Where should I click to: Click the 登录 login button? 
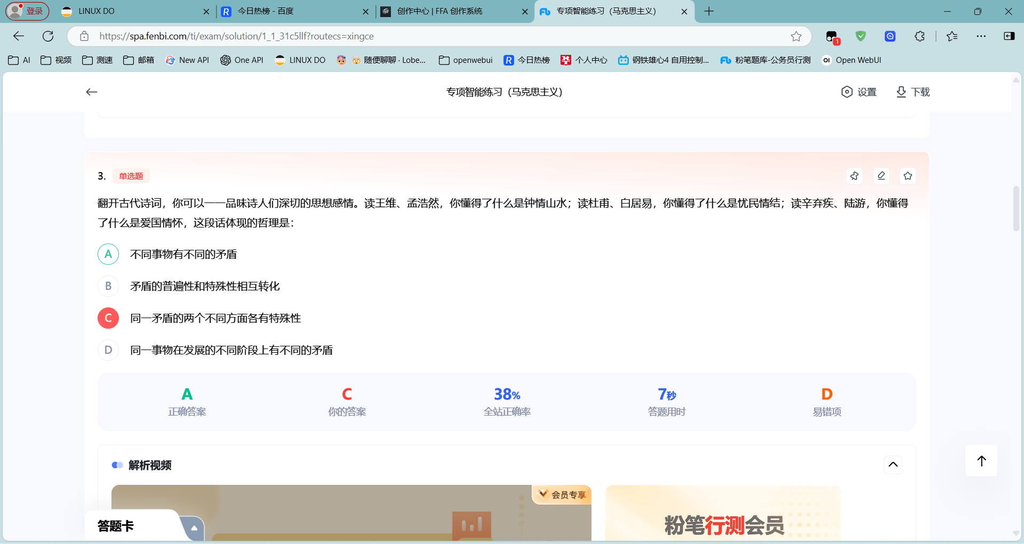27,11
